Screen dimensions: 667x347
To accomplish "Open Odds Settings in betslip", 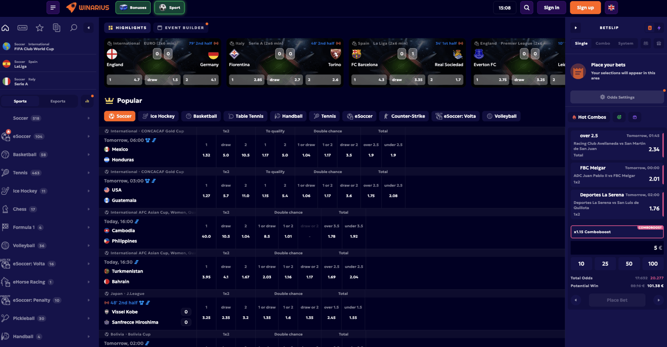I will [x=617, y=97].
